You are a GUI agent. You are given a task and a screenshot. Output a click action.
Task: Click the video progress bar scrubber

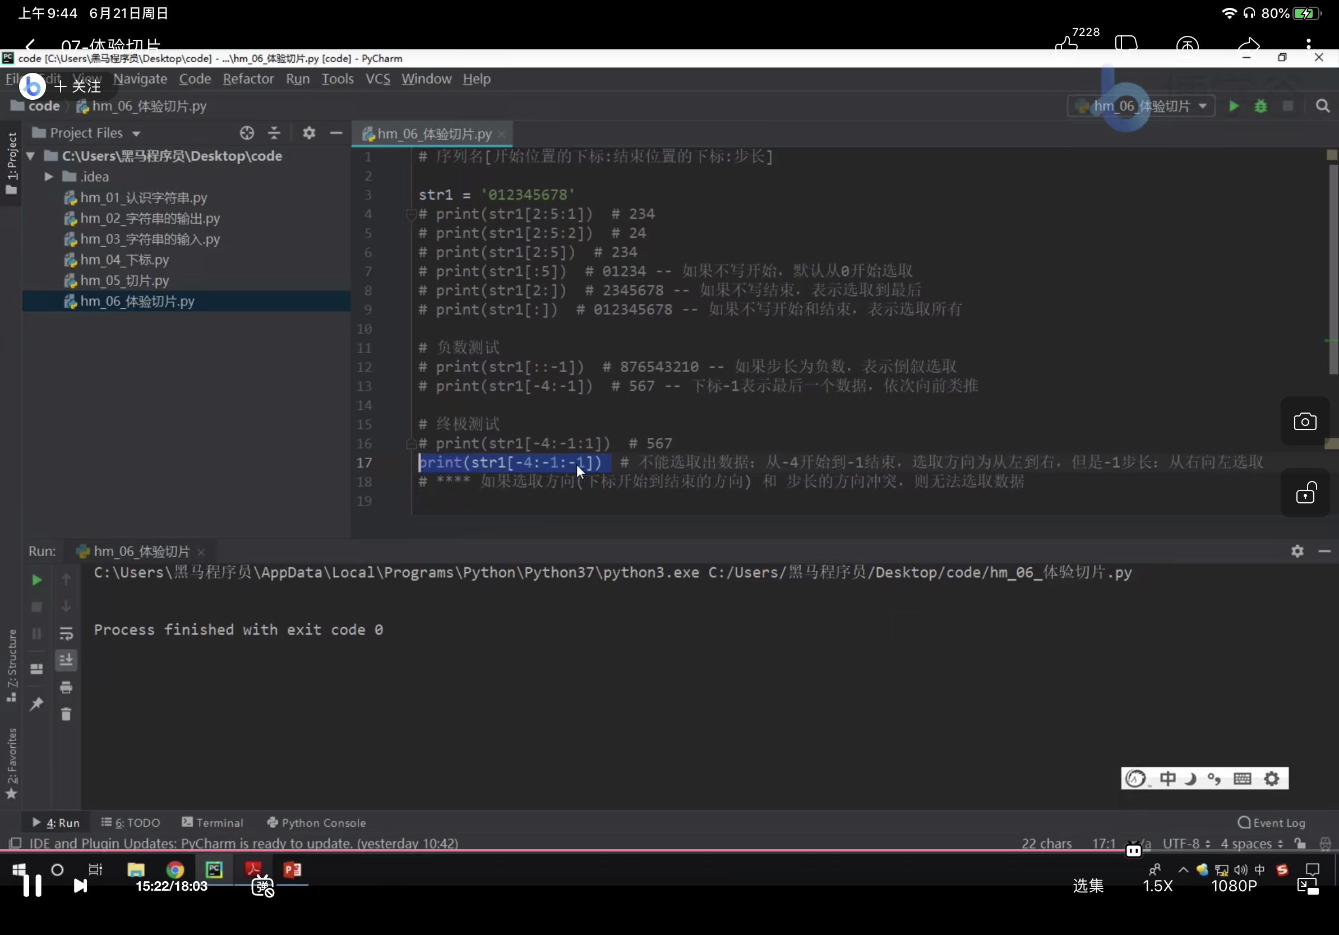point(1133,851)
